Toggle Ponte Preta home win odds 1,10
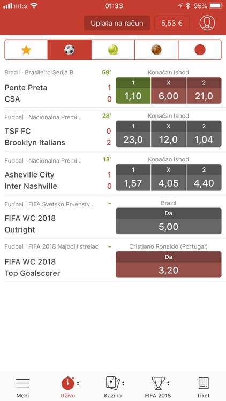This screenshot has width=226, height=401. [133, 90]
